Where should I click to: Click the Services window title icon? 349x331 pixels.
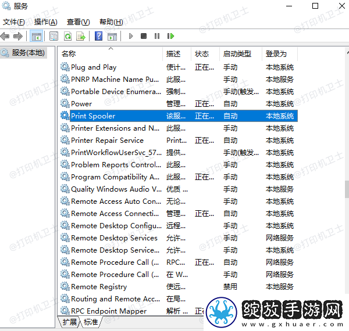tap(6, 6)
